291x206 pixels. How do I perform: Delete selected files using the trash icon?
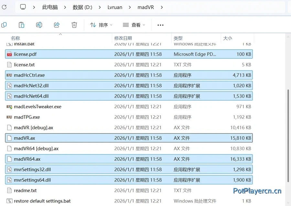[x=74, y=25]
